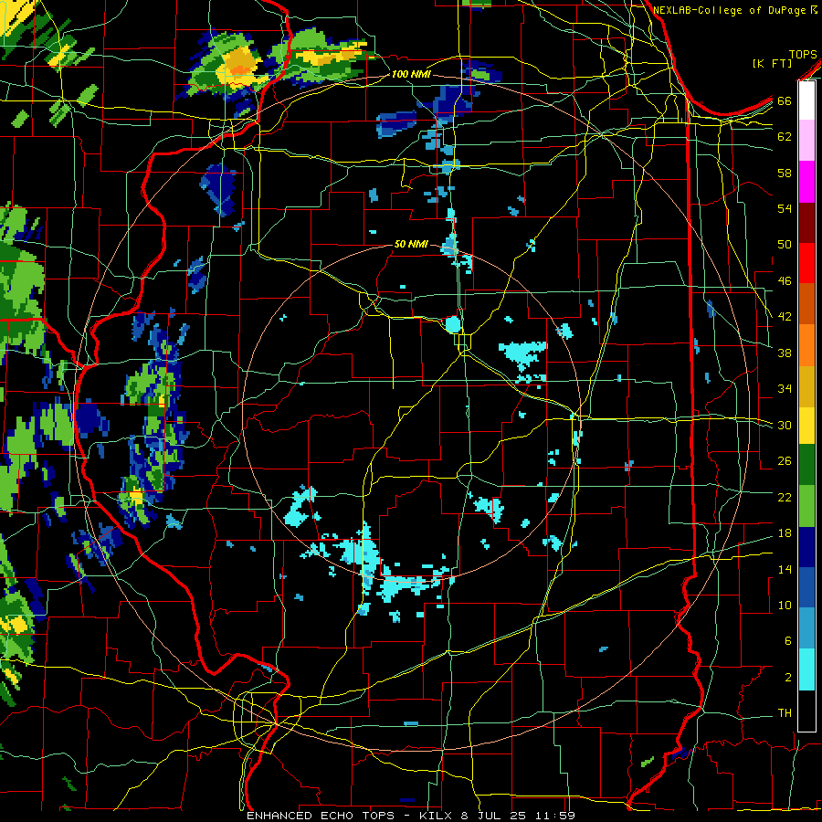This screenshot has height=822, width=822.
Task: Select the bright orange legend swatch
Action: point(806,344)
